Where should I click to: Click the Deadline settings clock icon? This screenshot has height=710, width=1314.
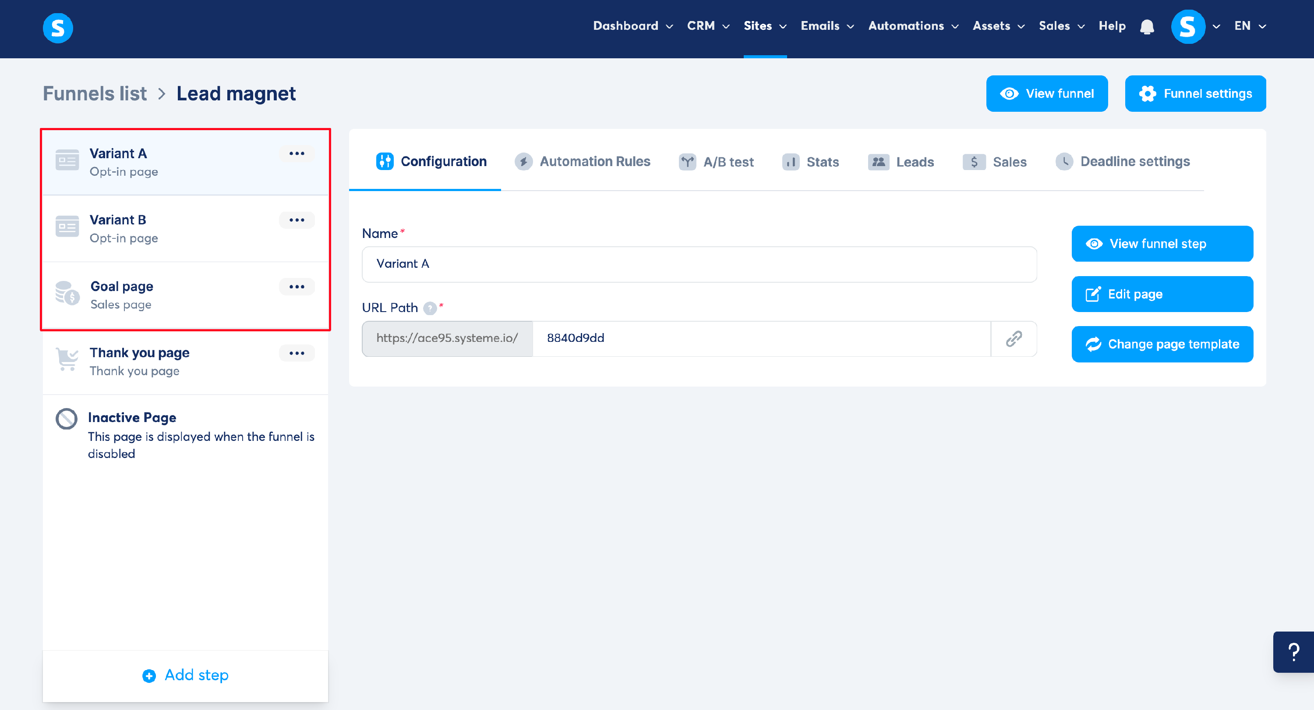click(1064, 161)
